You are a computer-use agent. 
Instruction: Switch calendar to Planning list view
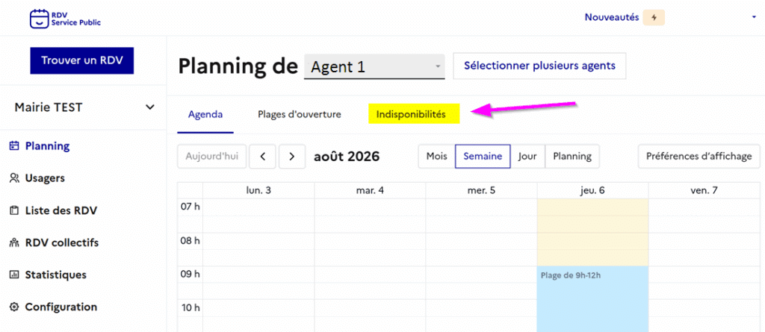click(572, 157)
